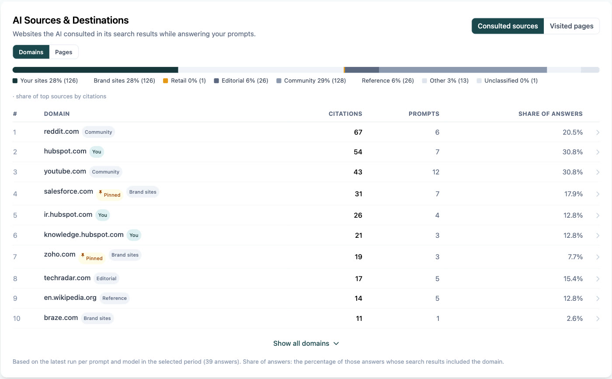Viewport: 612px width, 379px height.
Task: Click the Retail orange legend swatch
Action: click(165, 81)
